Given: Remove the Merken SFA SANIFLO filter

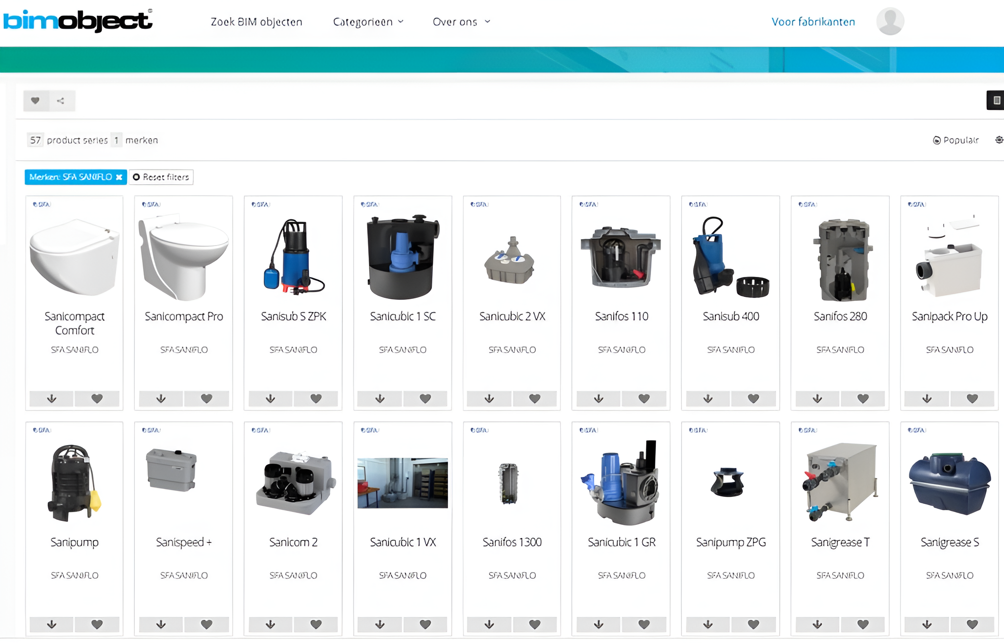Looking at the screenshot, I should 119,177.
